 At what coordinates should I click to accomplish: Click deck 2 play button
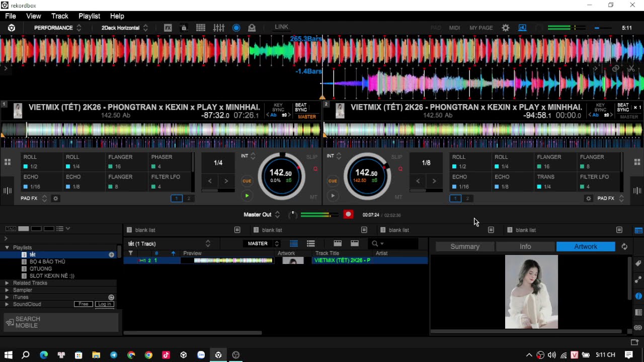[x=333, y=196]
